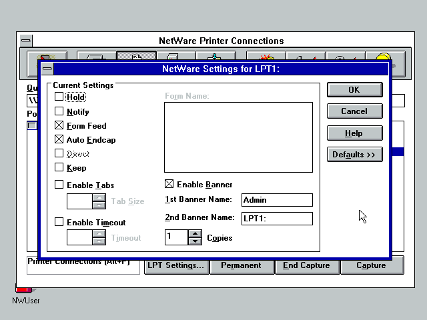The width and height of the screenshot is (427, 320).
Task: Open Help for NetWare Settings
Action: point(354,133)
